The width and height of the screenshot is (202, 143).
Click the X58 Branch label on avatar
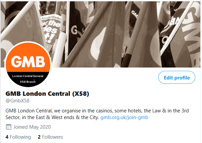point(28,82)
